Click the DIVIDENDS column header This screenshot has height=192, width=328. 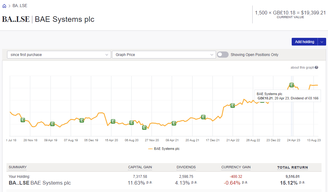coord(186,167)
